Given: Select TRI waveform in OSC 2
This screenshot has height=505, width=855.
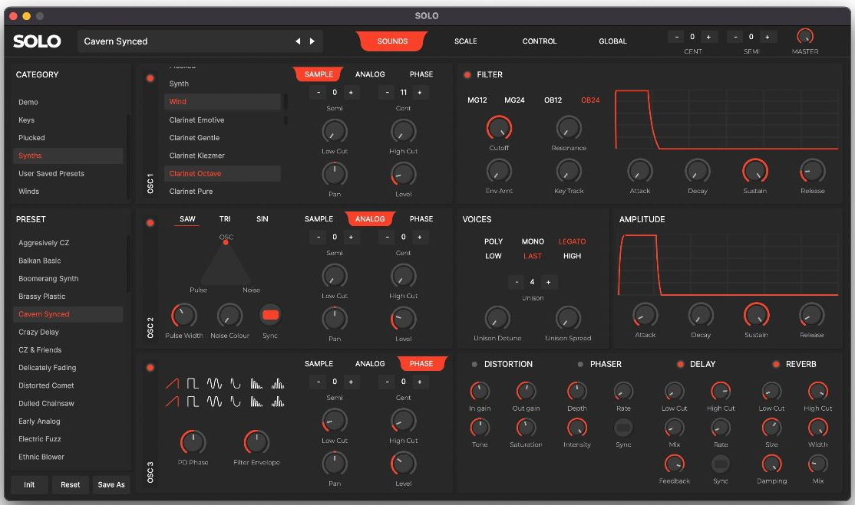Looking at the screenshot, I should pyautogui.click(x=225, y=218).
